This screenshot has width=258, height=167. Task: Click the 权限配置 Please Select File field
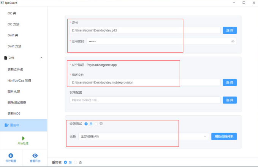click(x=145, y=100)
